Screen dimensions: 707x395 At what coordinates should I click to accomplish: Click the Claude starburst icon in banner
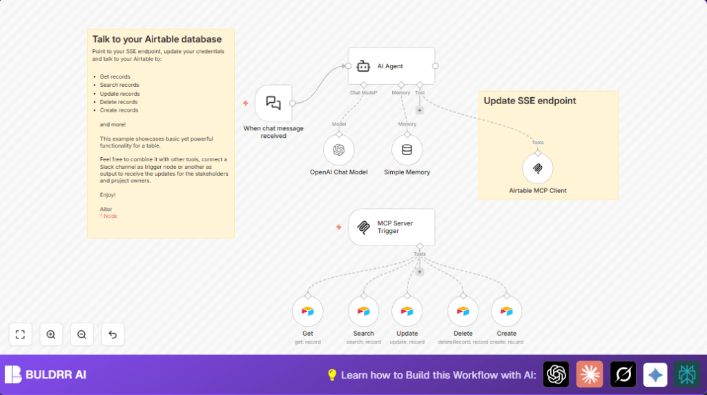coord(590,374)
